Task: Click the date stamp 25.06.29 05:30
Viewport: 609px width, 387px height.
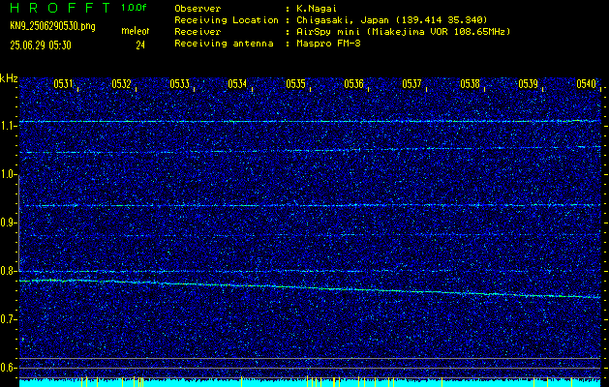Action: click(41, 45)
